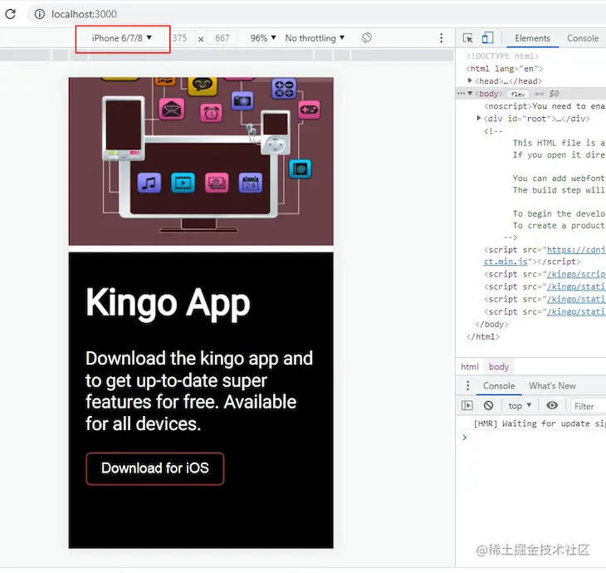Click the calculator symbols icon in illustration
The width and height of the screenshot is (606, 573).
[284, 89]
